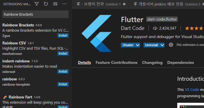This screenshot has height=108, width=204.
Task: Switch to the Feature Contributions tab
Action: (117, 62)
